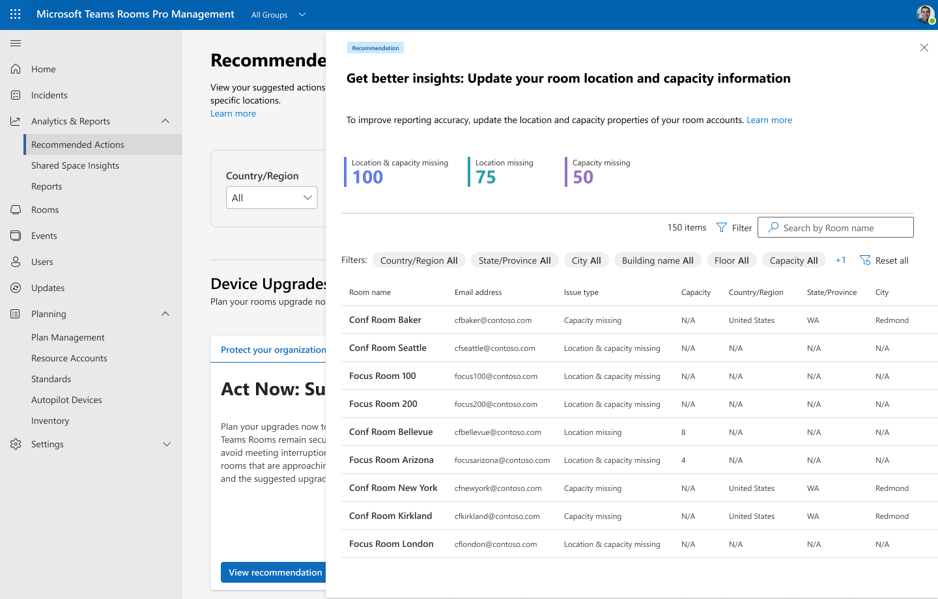Select Focus Room 200 row
Viewport: 938px width, 599px height.
[x=640, y=404]
